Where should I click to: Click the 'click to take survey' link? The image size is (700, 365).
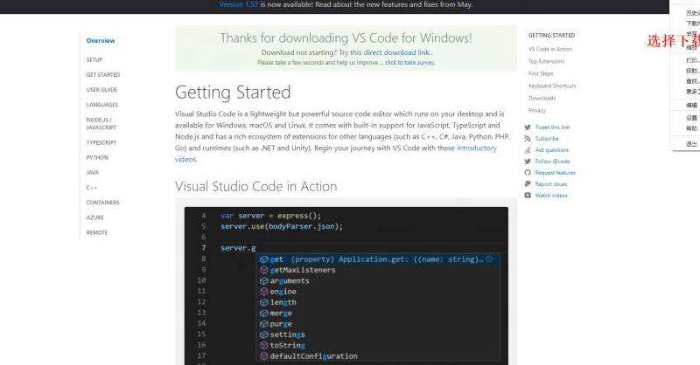click(409, 62)
